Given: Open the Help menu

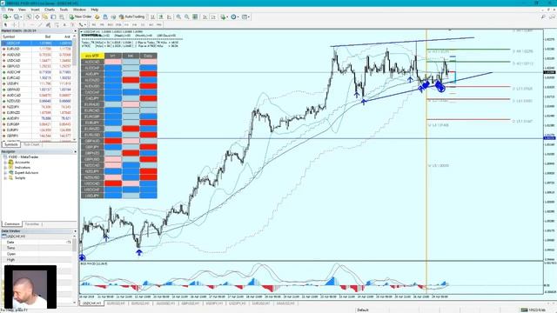Looking at the screenshot, I should click(x=95, y=10).
